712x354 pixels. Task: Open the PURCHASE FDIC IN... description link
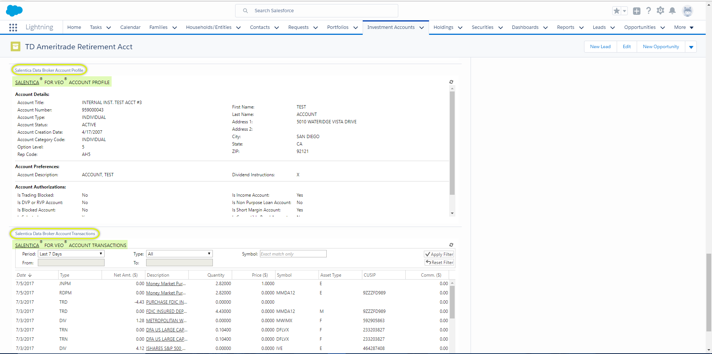coord(167,302)
